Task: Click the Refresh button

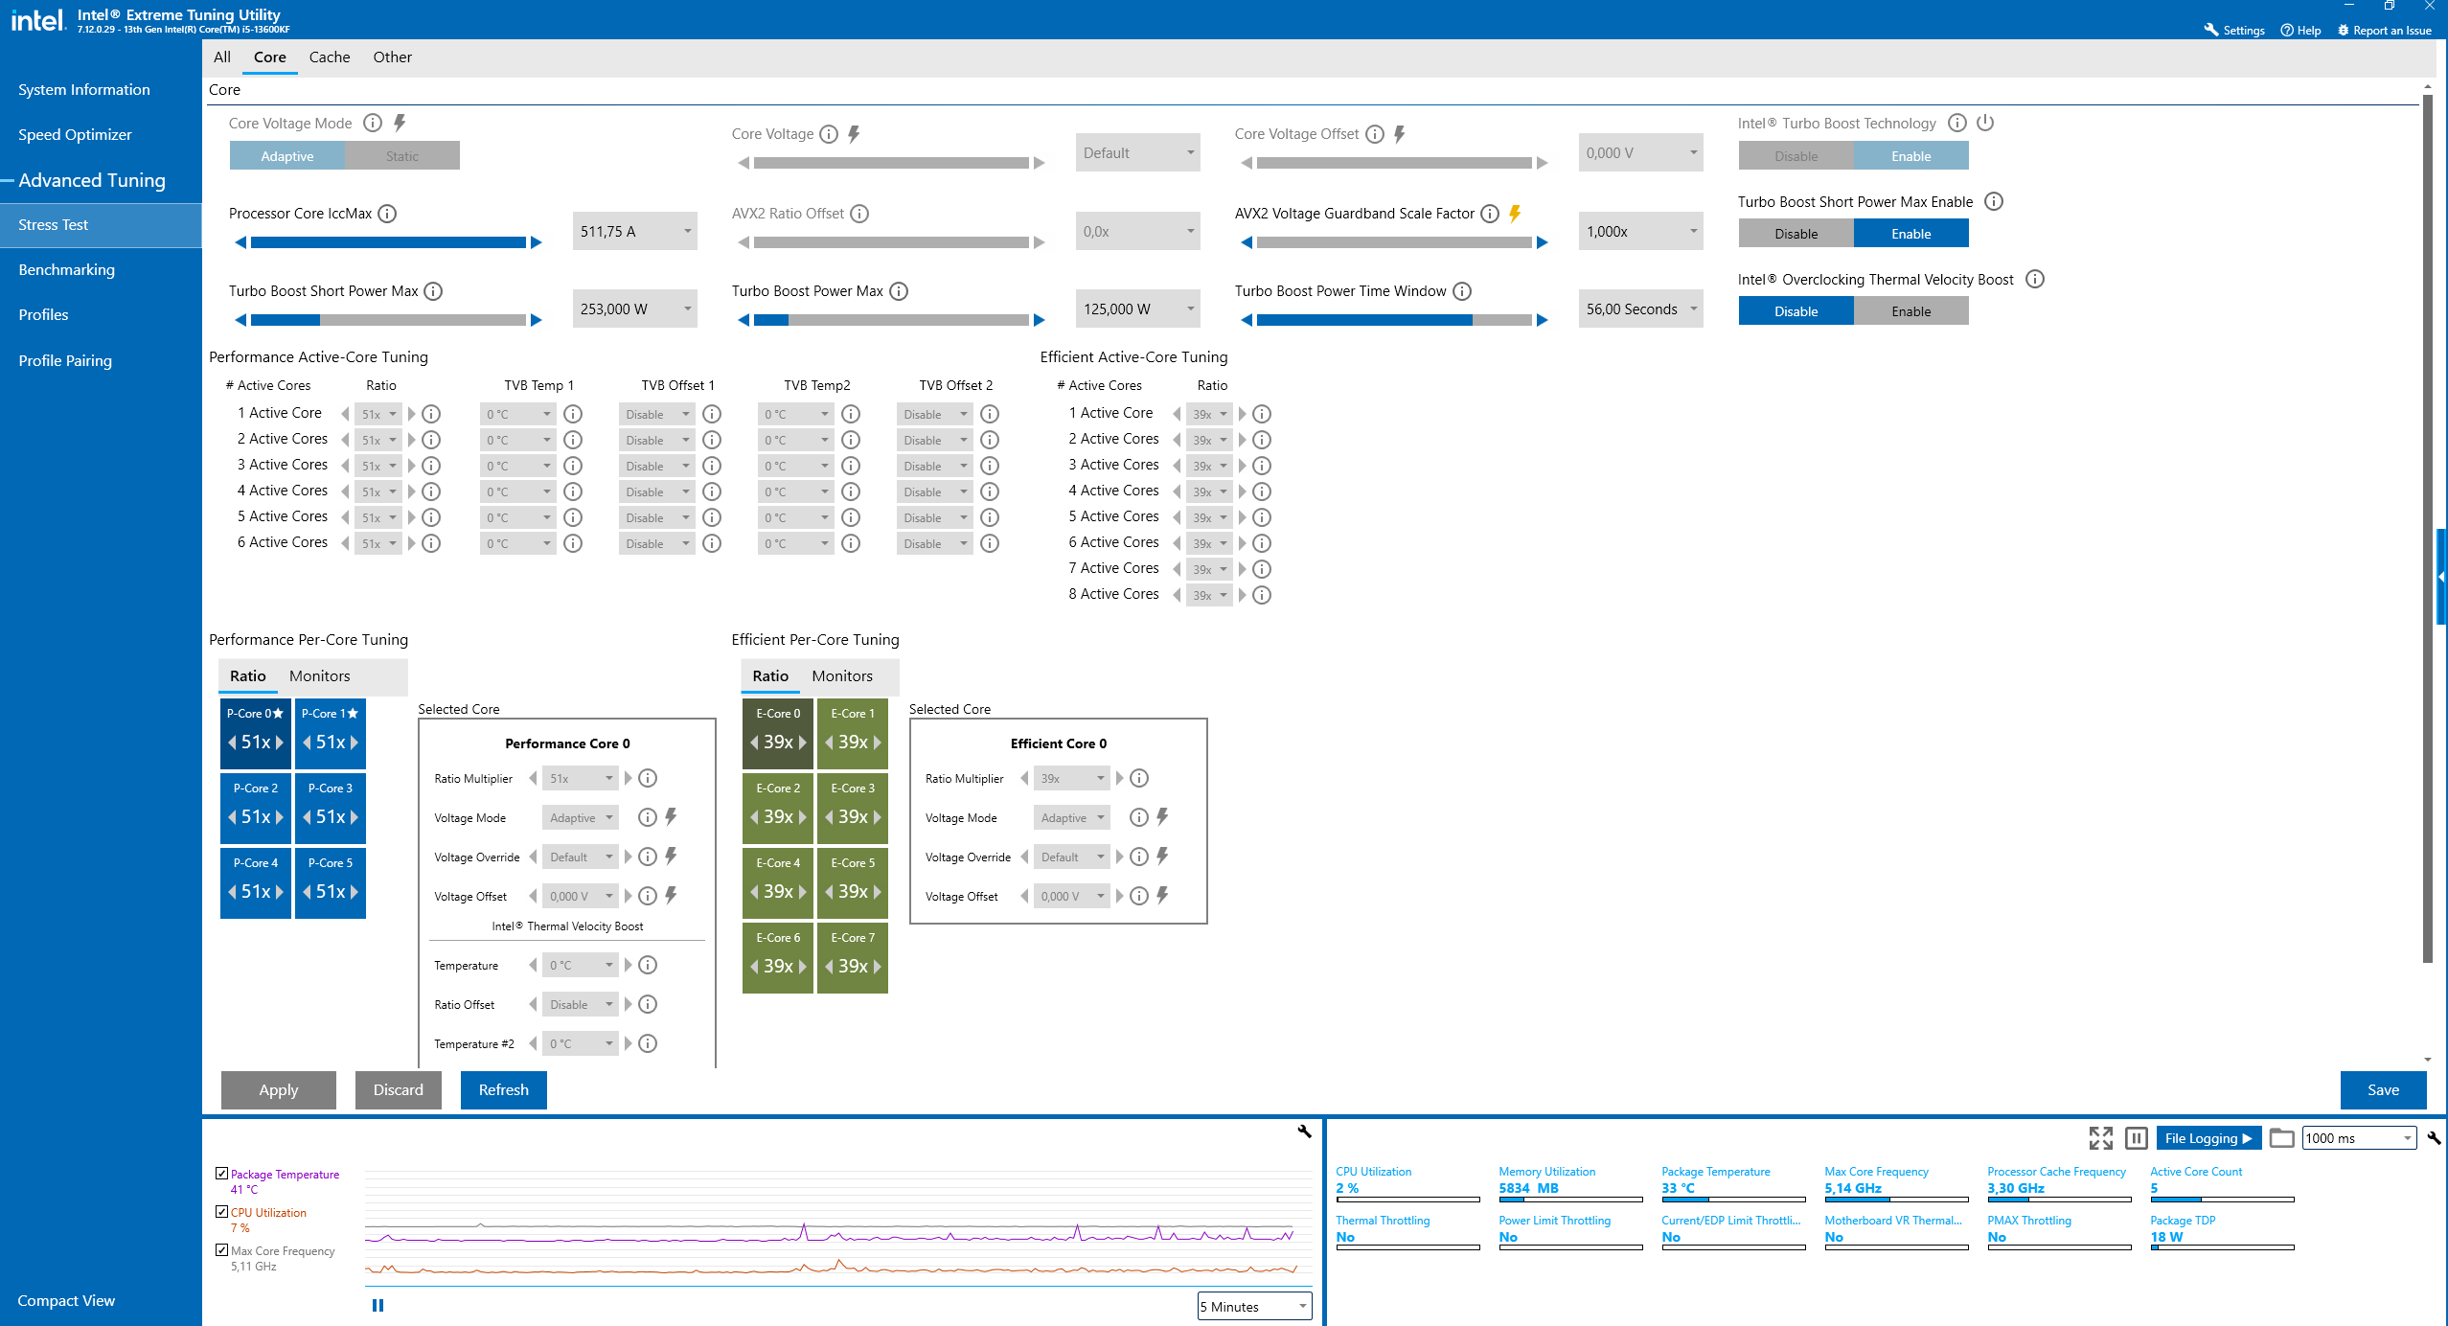Action: (x=503, y=1090)
